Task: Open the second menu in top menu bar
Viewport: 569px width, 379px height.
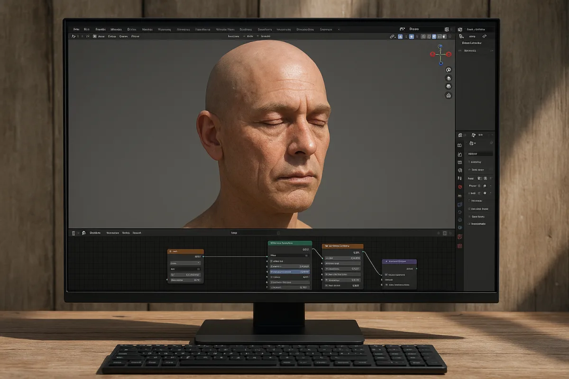Action: click(x=87, y=29)
